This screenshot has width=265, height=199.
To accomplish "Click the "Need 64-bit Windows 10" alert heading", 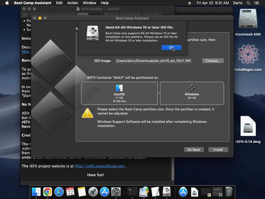I will point(139,27).
